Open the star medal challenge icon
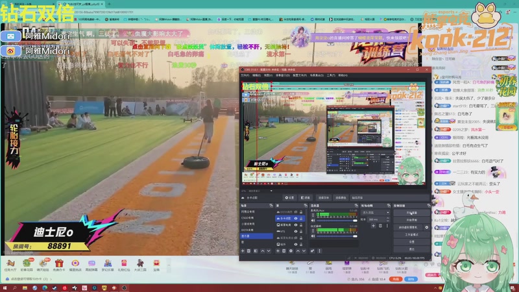The image size is (519, 292). (75, 263)
